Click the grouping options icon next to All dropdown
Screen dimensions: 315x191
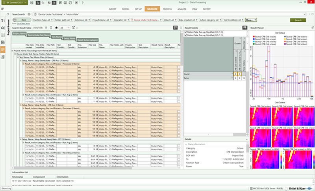click(74, 28)
